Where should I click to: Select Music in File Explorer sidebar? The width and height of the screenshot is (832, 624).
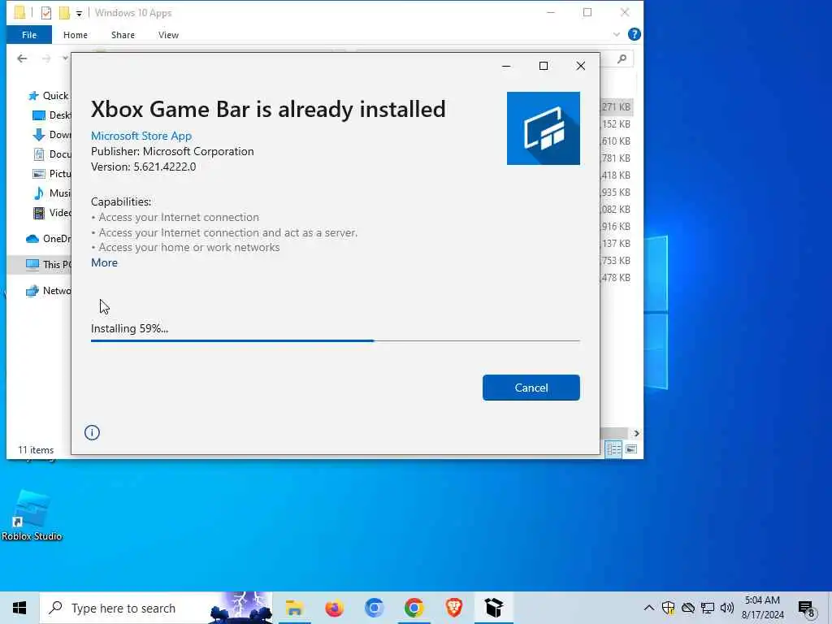(x=51, y=193)
